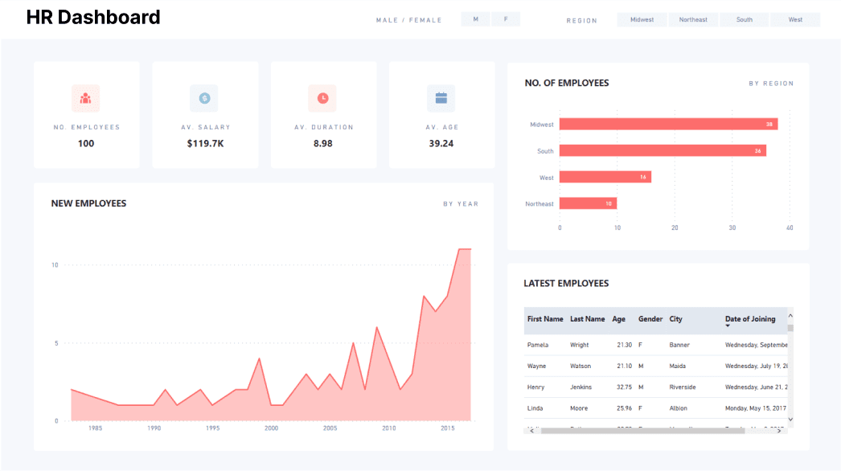Click the clock icon on Av. Duration card
This screenshot has width=841, height=471.
pos(323,98)
